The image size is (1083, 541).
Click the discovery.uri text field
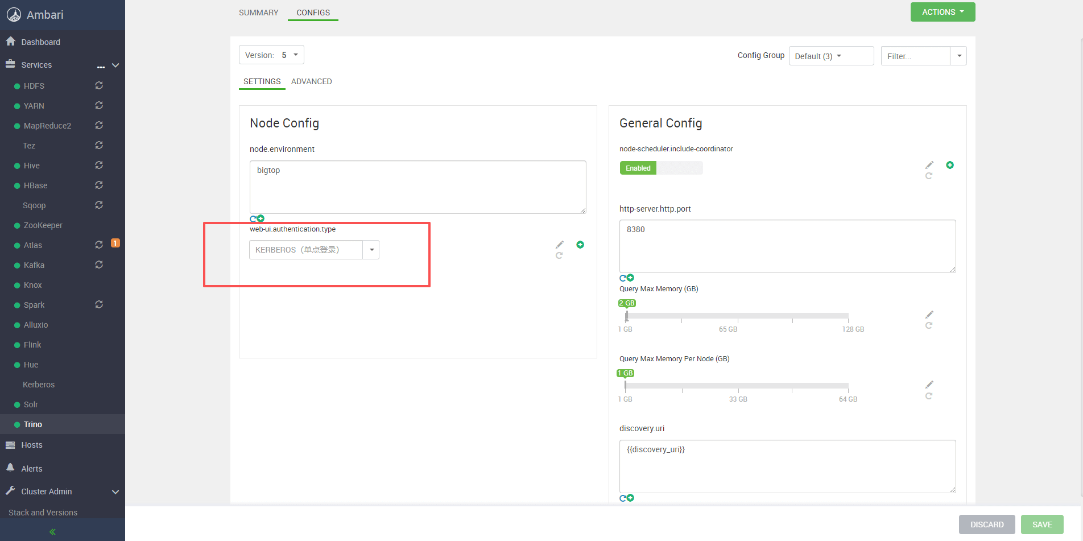tap(788, 466)
